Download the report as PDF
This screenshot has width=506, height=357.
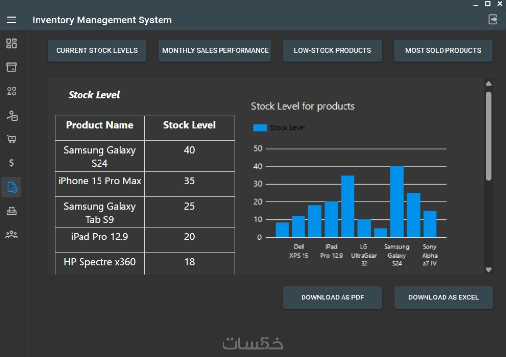pyautogui.click(x=332, y=297)
